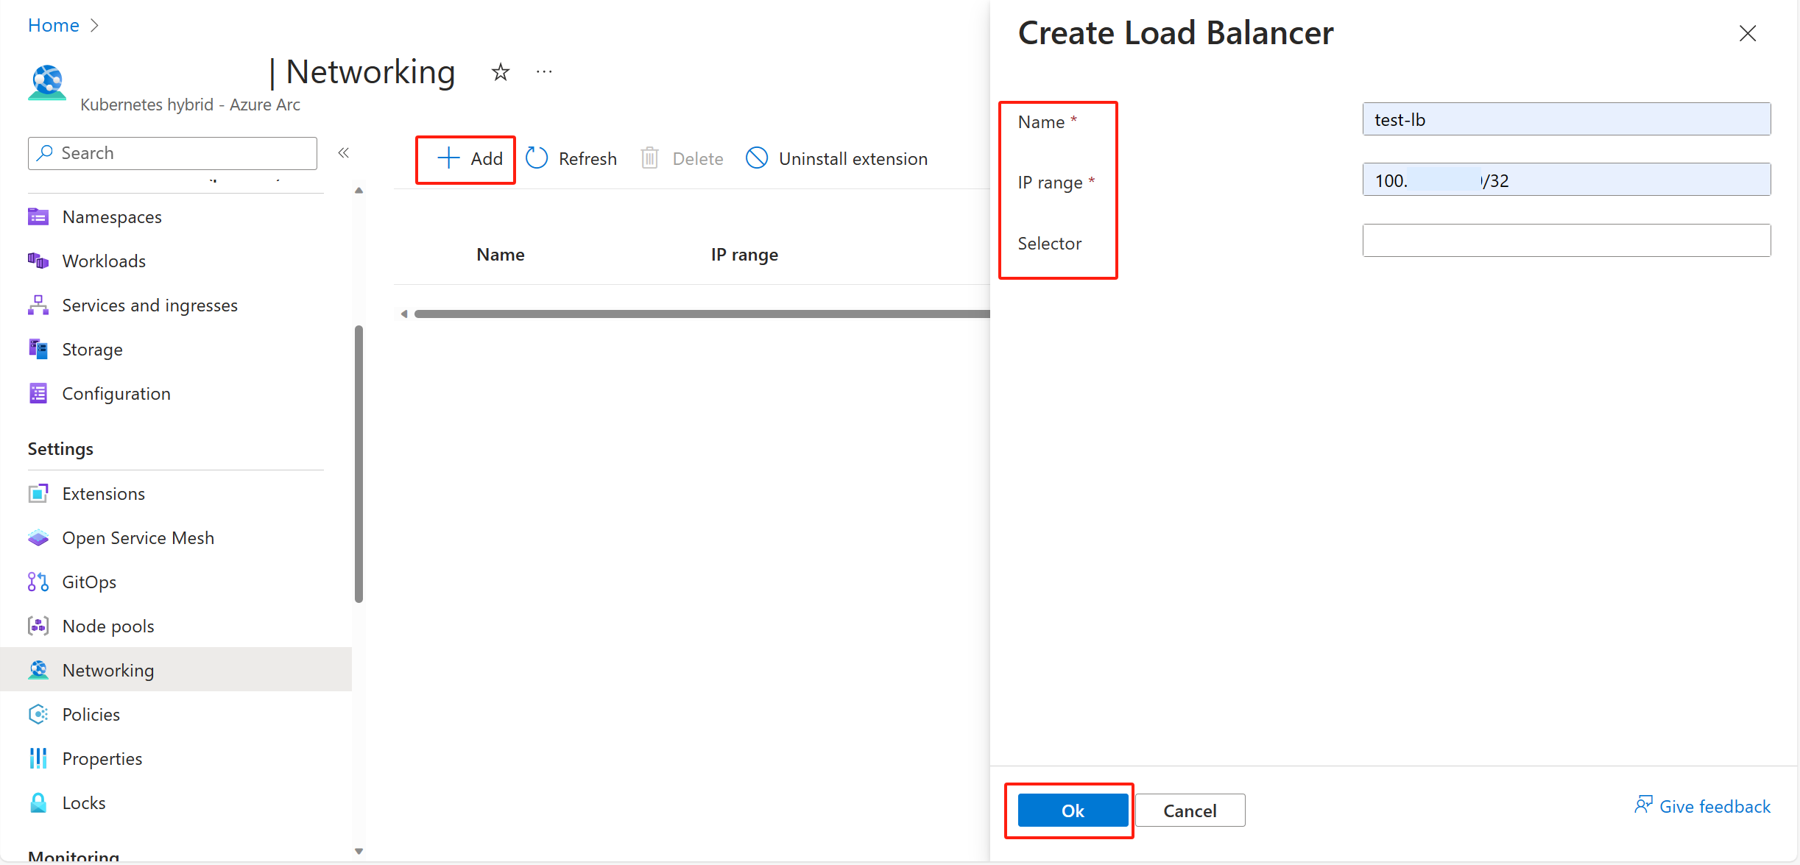Click the Open Service Mesh icon
The image size is (1800, 865).
pos(38,537)
